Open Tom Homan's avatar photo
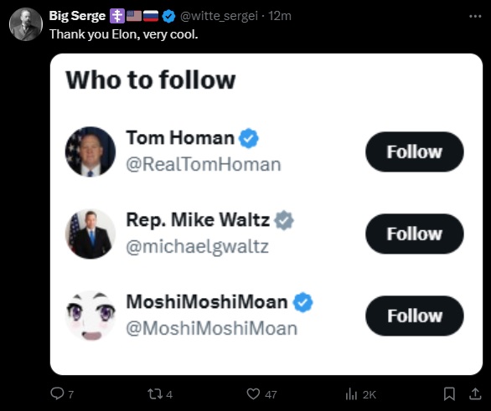Screen dimensions: 491x411 pos(90,152)
